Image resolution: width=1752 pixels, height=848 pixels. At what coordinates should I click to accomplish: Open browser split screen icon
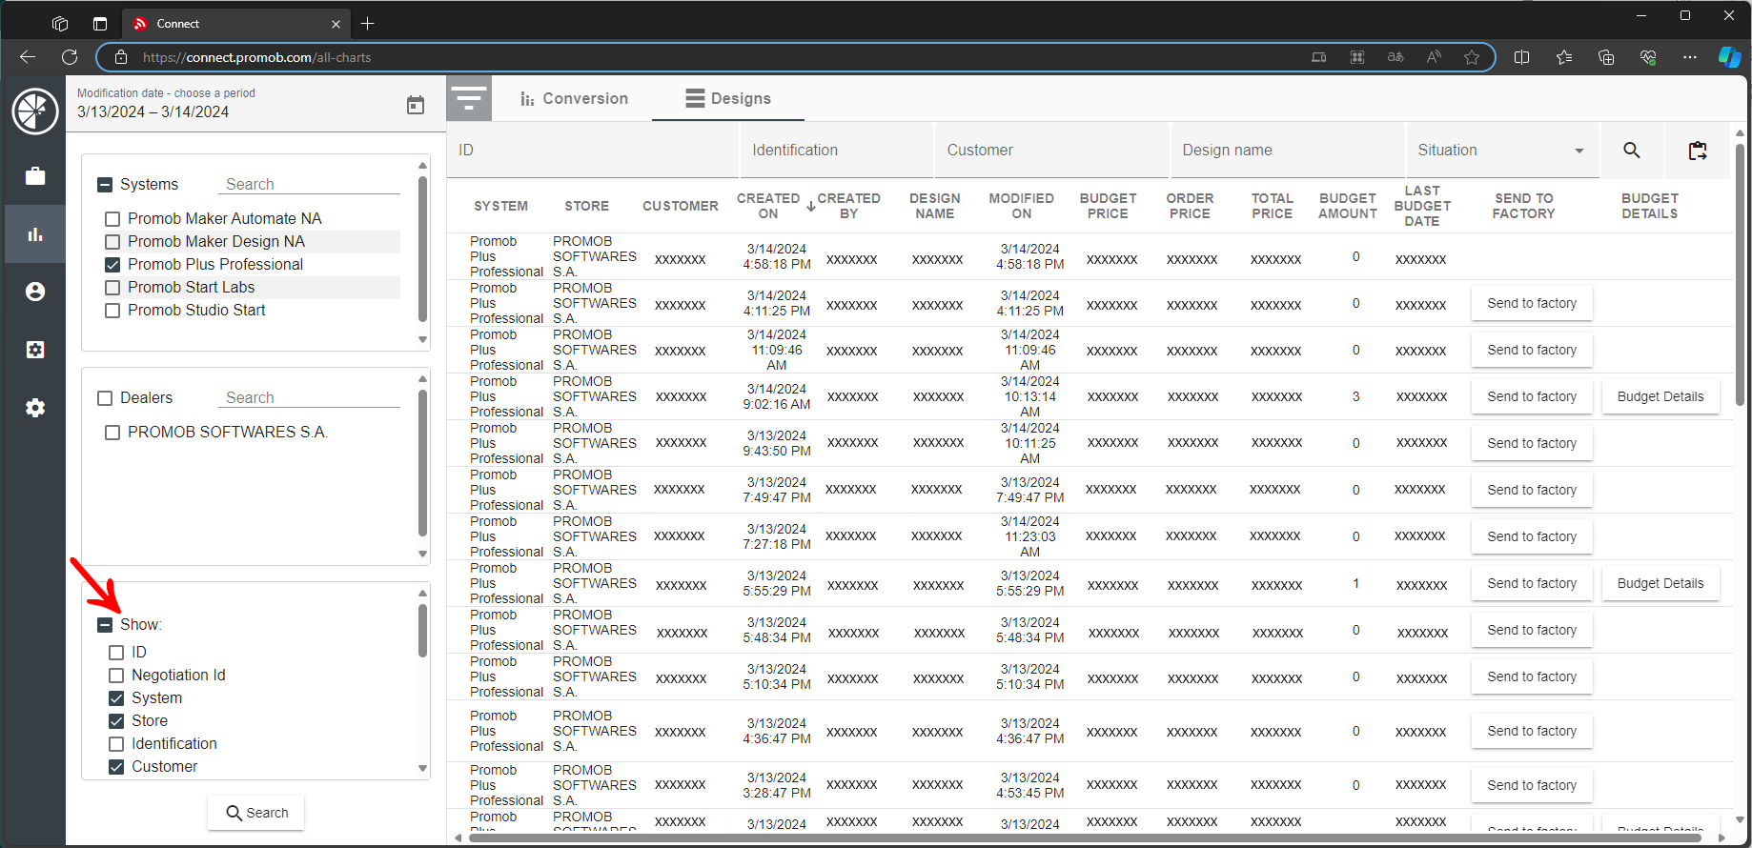click(1522, 57)
